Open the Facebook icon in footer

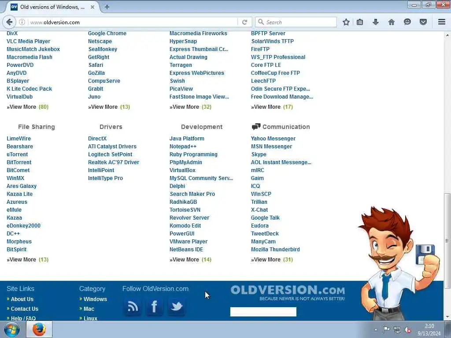pyautogui.click(x=154, y=307)
